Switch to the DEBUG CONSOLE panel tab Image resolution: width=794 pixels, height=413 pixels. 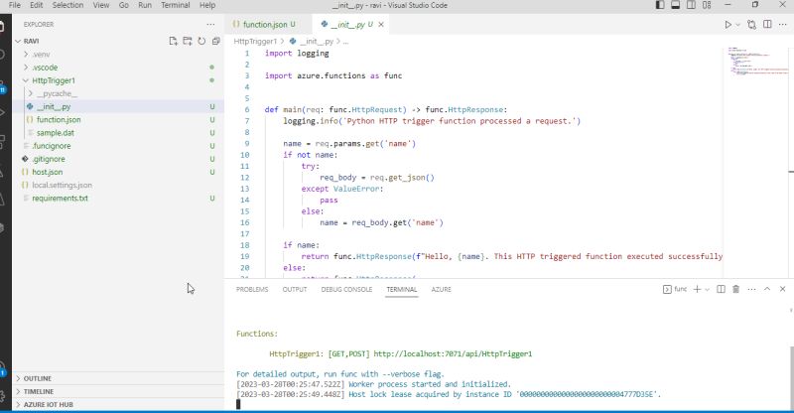pyautogui.click(x=346, y=289)
